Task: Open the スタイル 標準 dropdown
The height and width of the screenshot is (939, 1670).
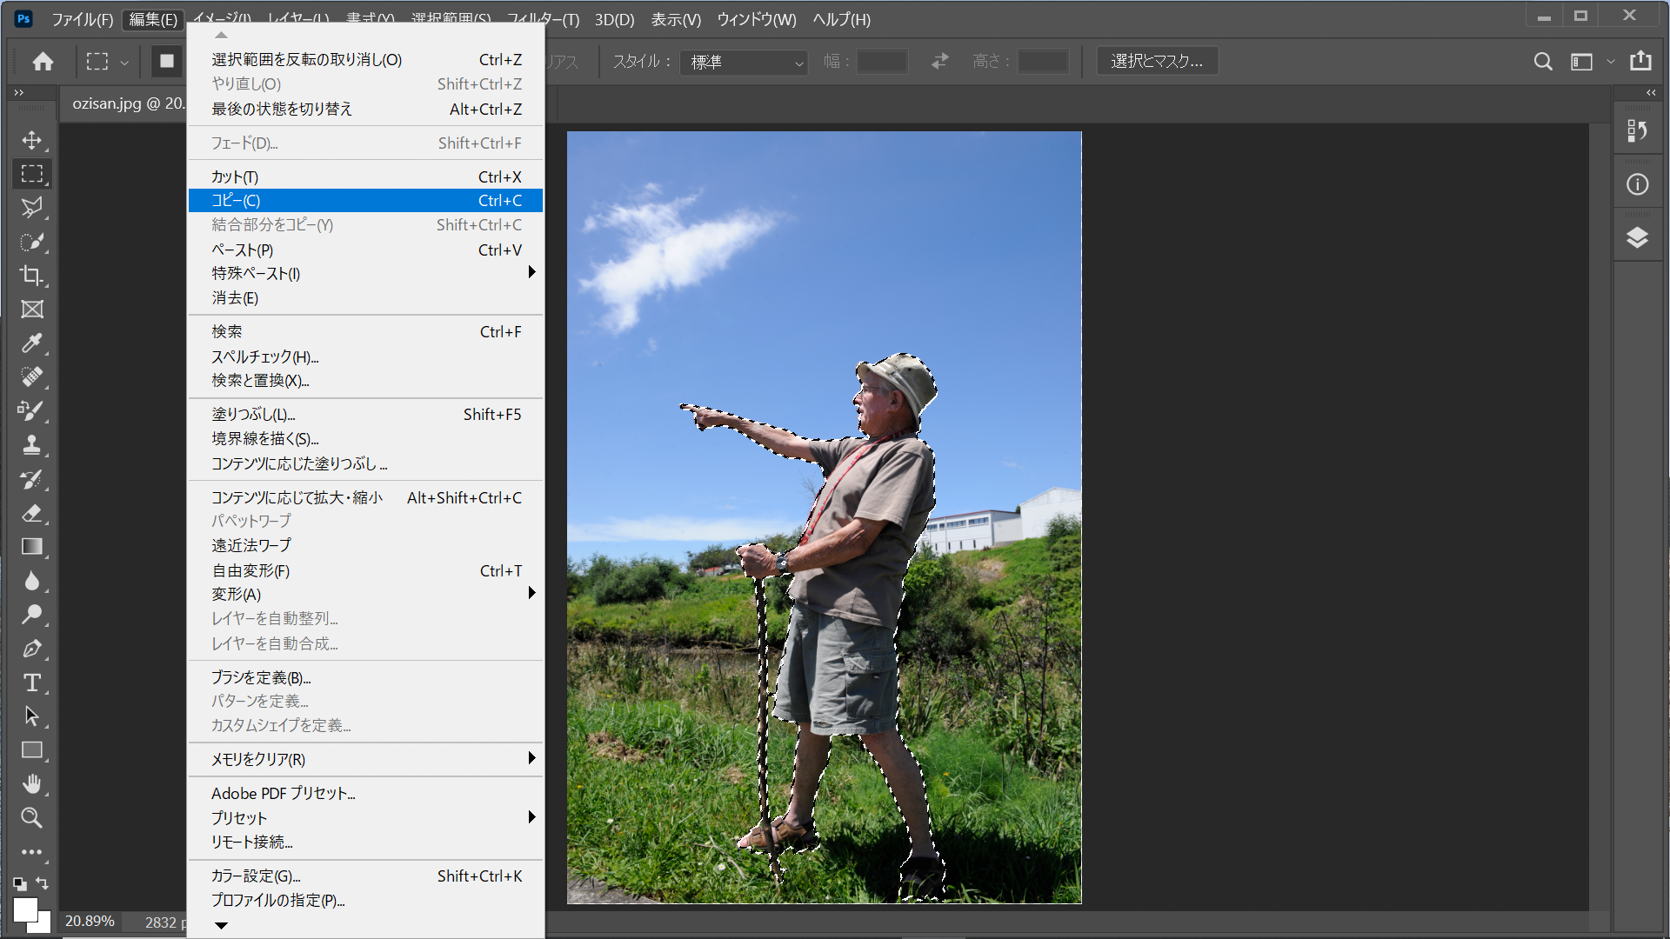Action: click(x=744, y=63)
